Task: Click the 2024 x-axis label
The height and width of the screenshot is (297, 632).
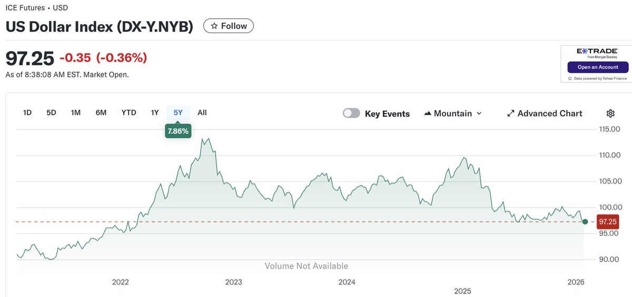Action: (x=347, y=282)
